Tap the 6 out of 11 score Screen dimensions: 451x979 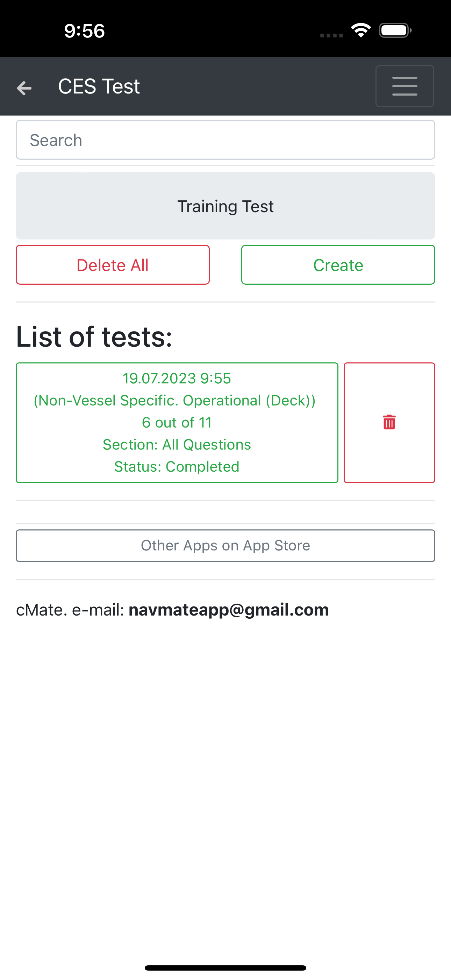pyautogui.click(x=177, y=423)
